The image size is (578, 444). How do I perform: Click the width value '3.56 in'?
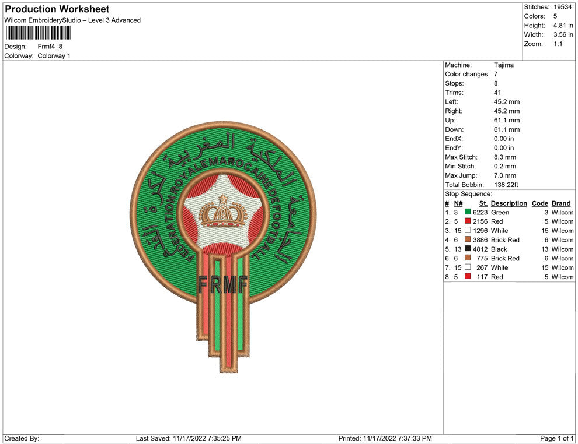(x=563, y=34)
